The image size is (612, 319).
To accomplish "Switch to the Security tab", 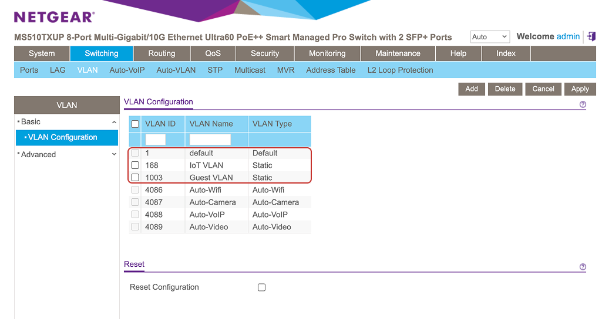I will [265, 53].
